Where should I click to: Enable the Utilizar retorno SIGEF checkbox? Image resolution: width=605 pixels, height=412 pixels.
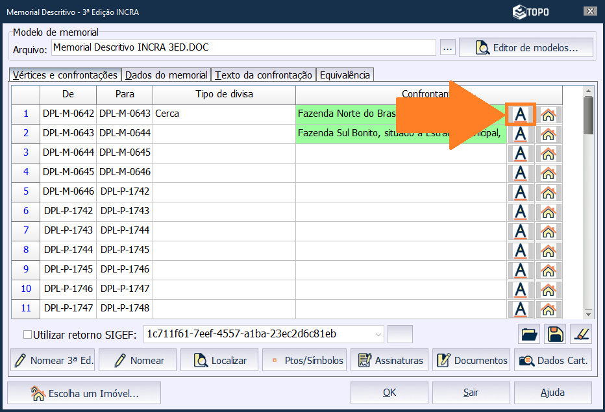(x=27, y=335)
